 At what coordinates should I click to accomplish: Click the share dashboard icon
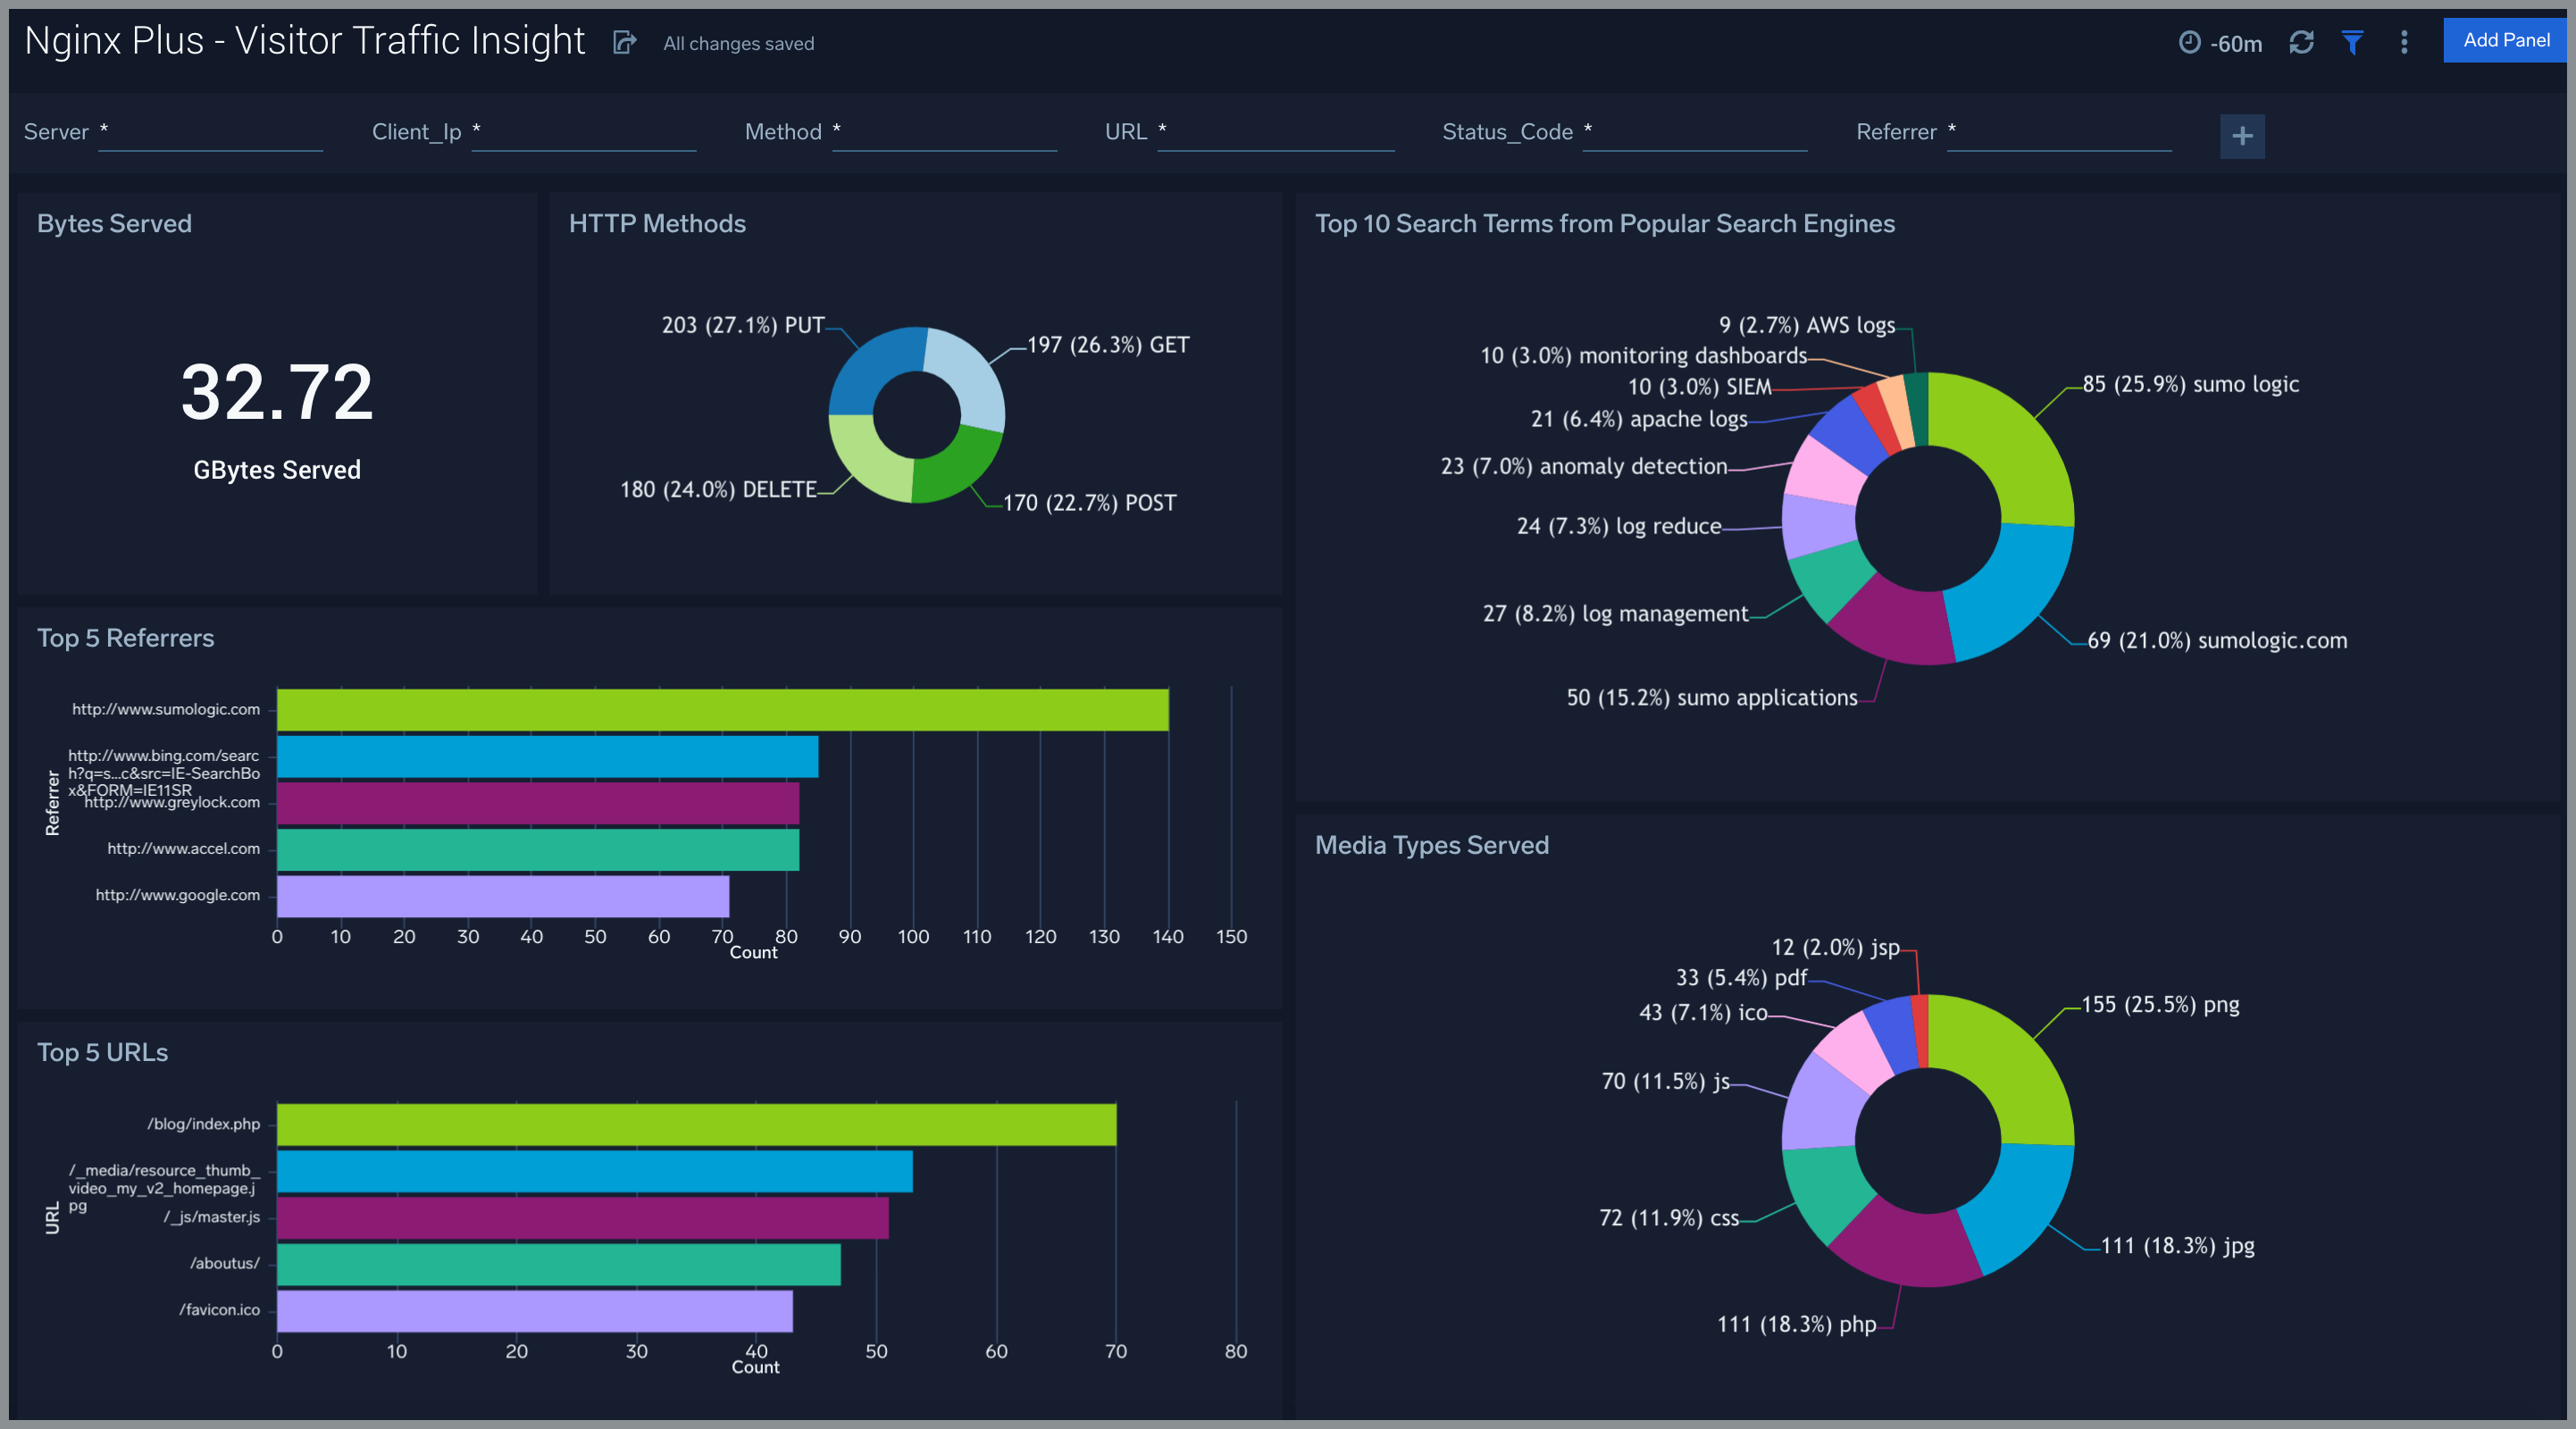point(624,42)
